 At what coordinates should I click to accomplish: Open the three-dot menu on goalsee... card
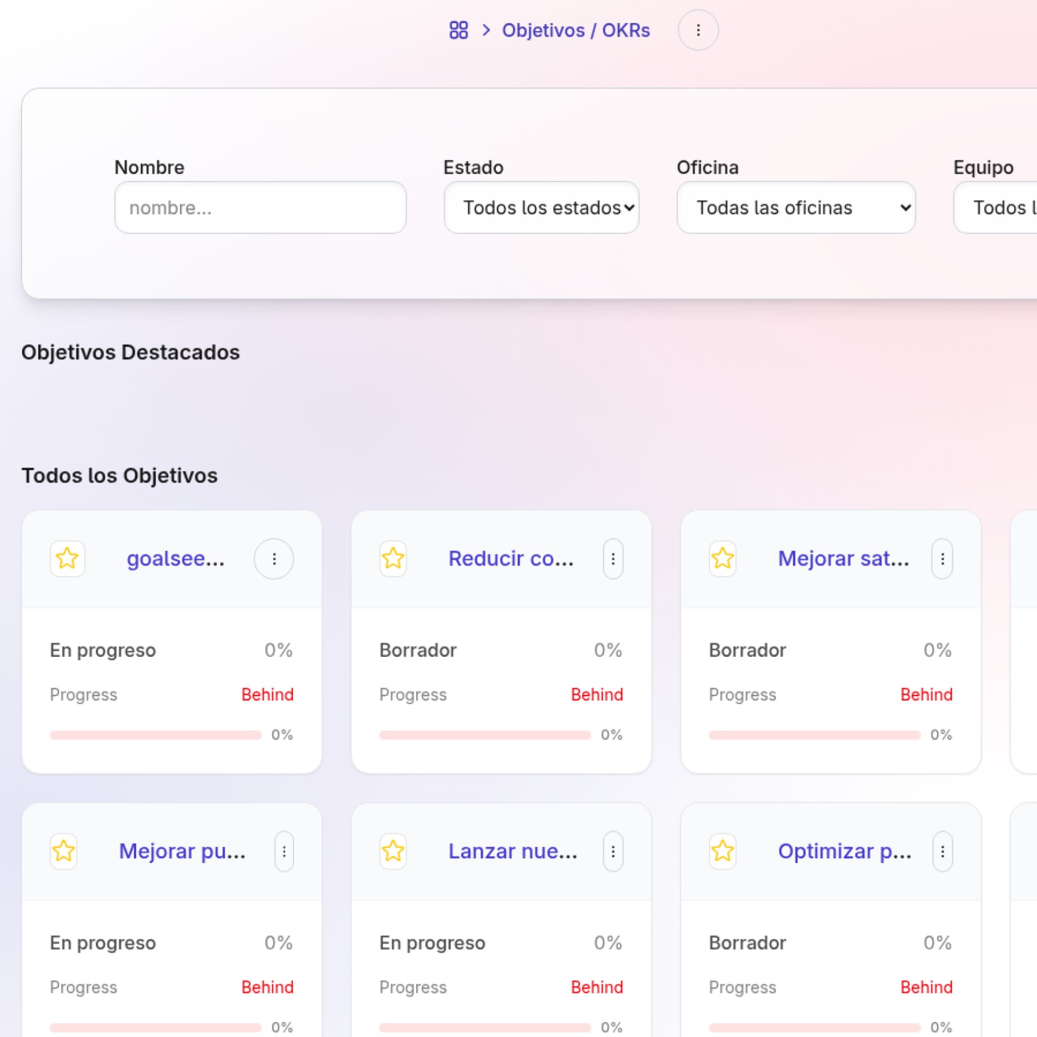tap(274, 559)
